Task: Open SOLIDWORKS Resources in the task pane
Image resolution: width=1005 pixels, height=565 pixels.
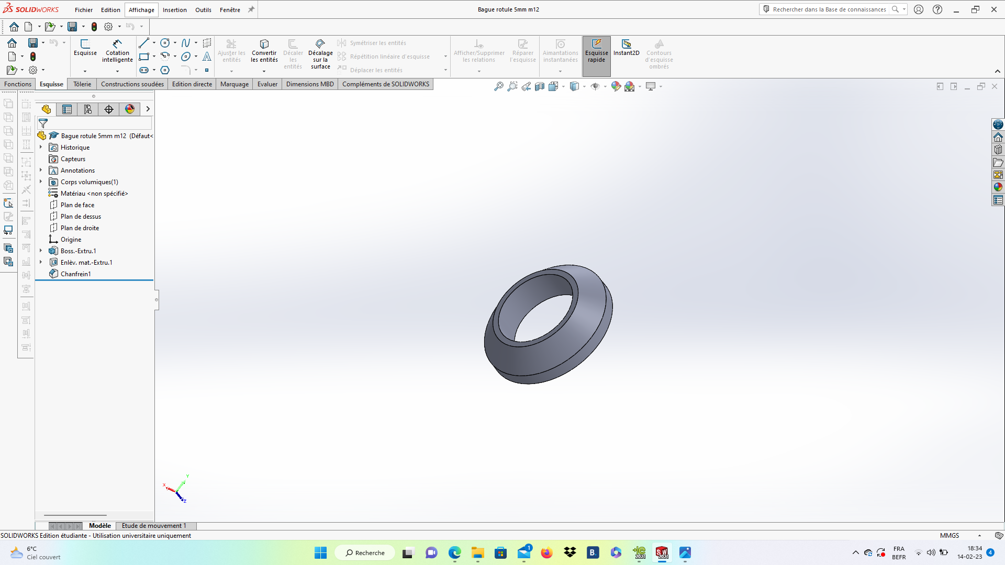Action: coord(998,137)
